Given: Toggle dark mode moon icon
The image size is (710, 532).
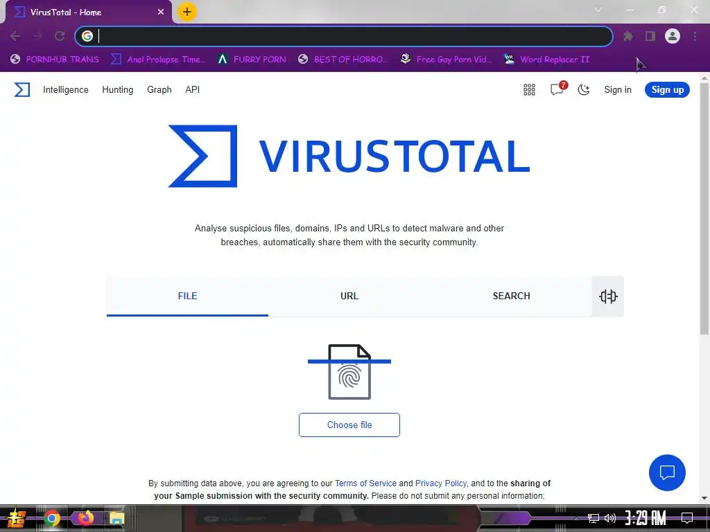Looking at the screenshot, I should [x=584, y=89].
